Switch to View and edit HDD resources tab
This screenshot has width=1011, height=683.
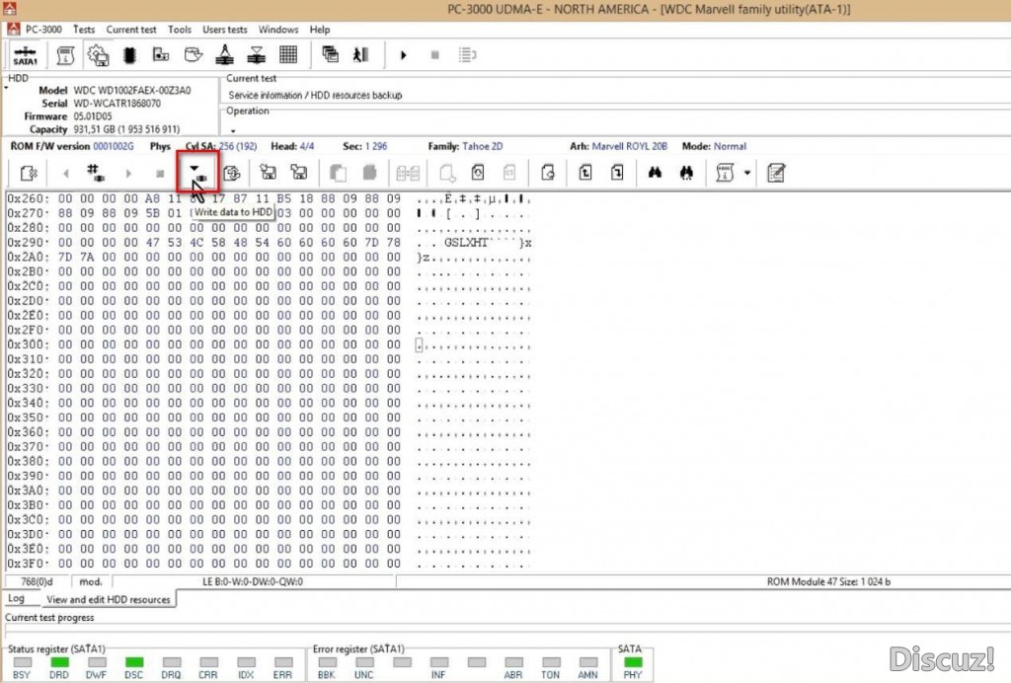(x=109, y=599)
